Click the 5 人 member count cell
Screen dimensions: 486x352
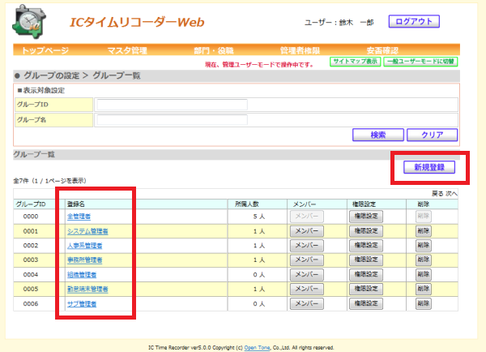pos(259,217)
